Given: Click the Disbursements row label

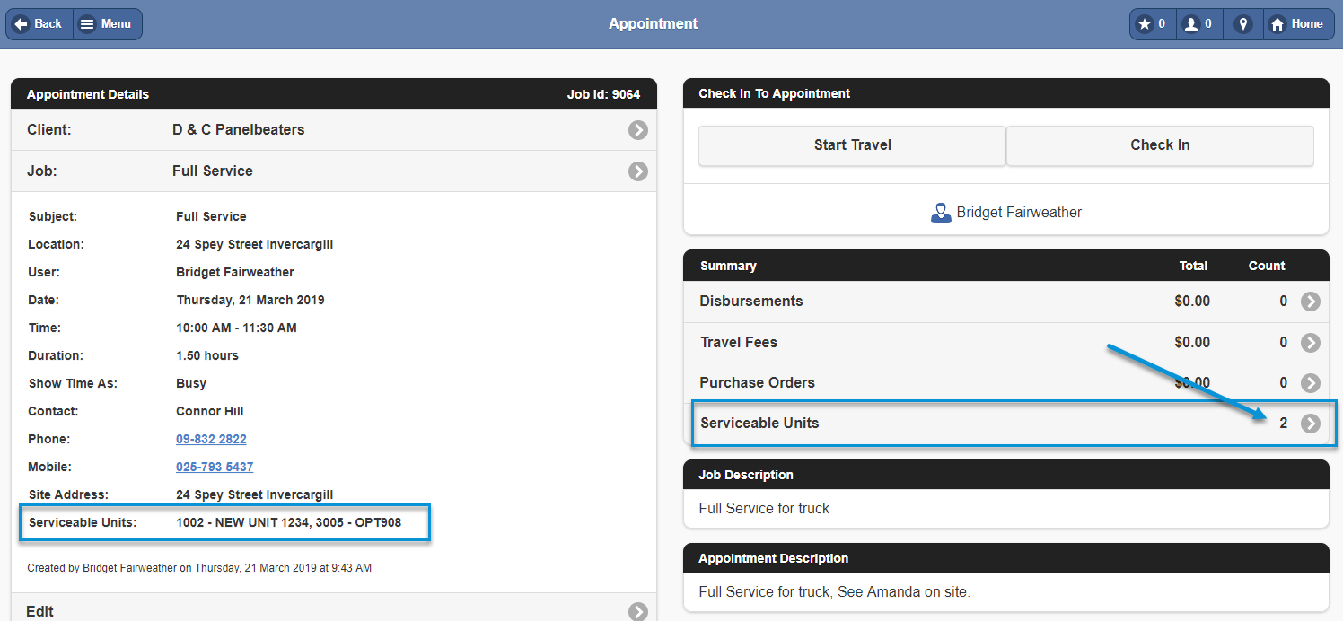Looking at the screenshot, I should 751,301.
